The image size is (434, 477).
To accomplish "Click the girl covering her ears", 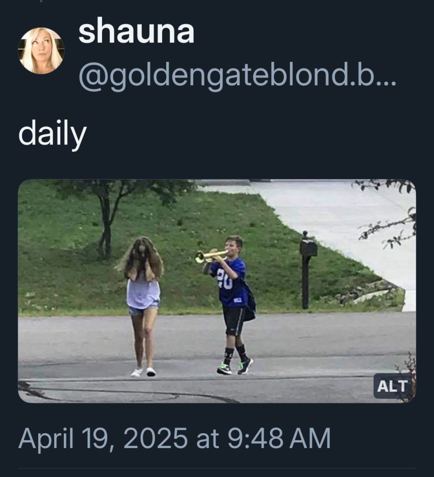I will coord(142,306).
